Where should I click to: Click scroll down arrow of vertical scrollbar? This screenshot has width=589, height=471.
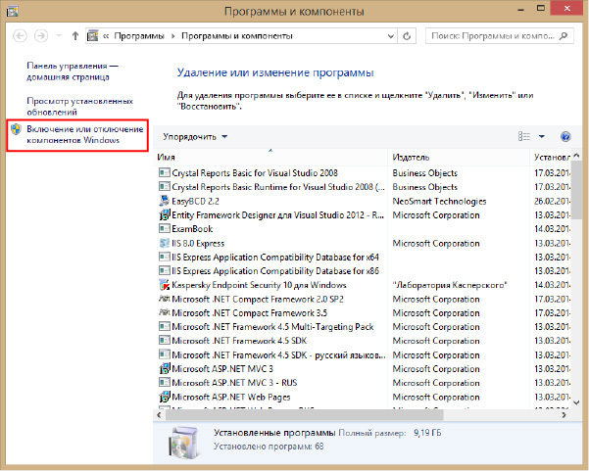(x=576, y=402)
